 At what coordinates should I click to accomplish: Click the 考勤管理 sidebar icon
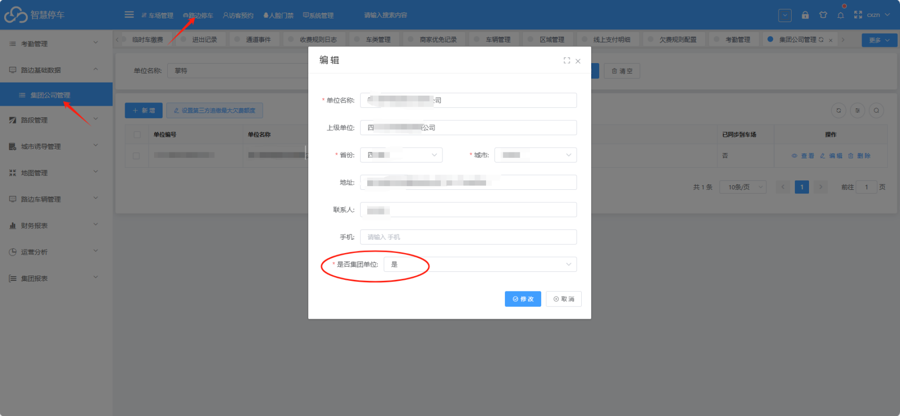pyautogui.click(x=13, y=44)
